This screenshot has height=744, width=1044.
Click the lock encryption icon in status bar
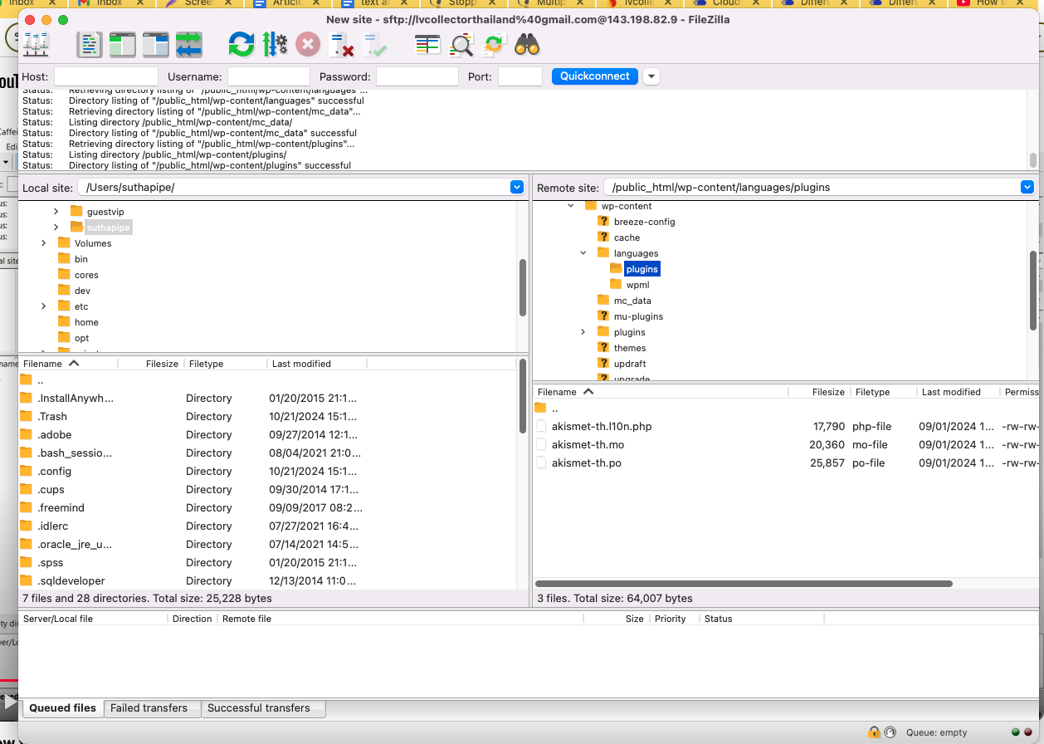tap(874, 732)
